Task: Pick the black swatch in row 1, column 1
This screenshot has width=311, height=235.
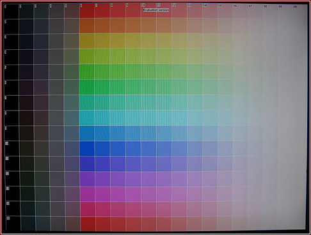Action: click(11, 11)
